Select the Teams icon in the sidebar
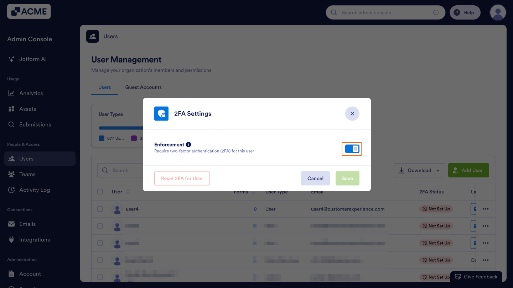The width and height of the screenshot is (513, 288). point(12,174)
